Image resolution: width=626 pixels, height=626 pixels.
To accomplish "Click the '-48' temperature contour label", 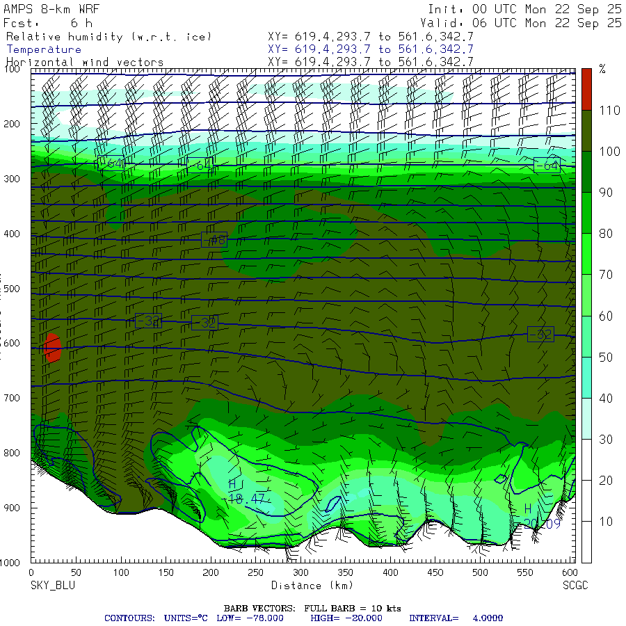I will click(214, 239).
